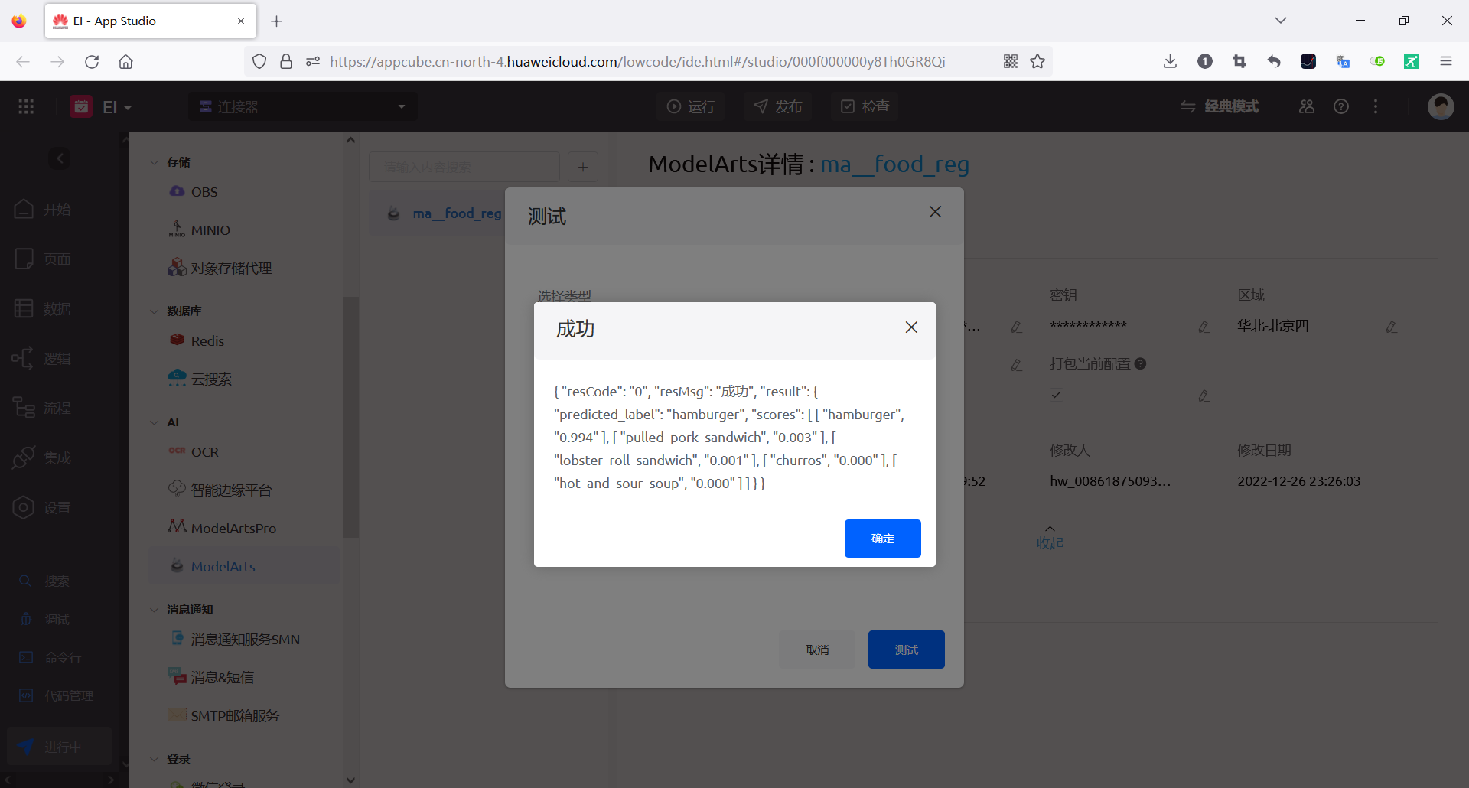Click the 发布 publish button
Image resolution: width=1469 pixels, height=788 pixels.
pyautogui.click(x=778, y=106)
